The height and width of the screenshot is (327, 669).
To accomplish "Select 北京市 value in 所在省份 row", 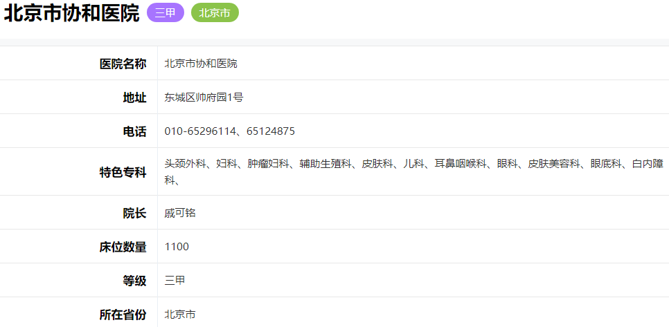I will pos(180,315).
